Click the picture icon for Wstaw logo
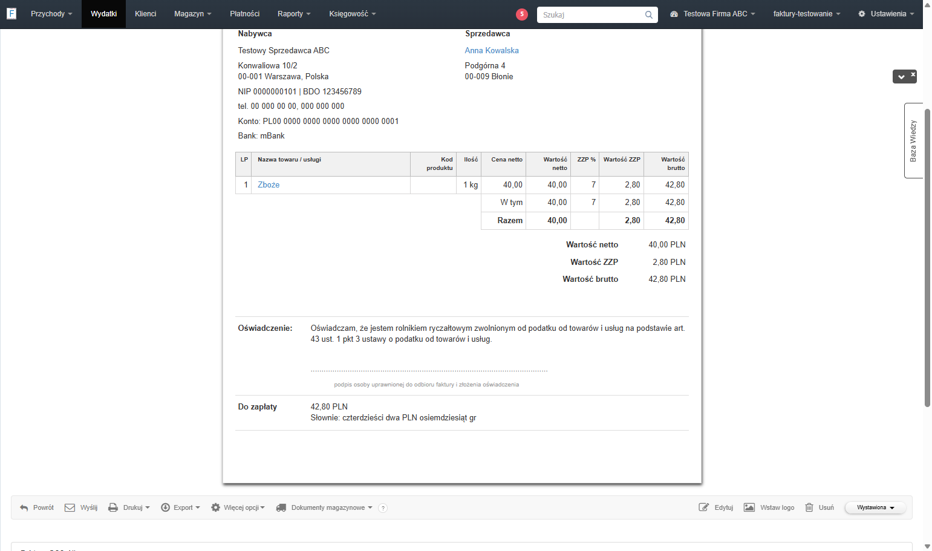 tap(749, 508)
